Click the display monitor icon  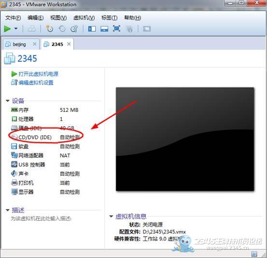[14, 192]
